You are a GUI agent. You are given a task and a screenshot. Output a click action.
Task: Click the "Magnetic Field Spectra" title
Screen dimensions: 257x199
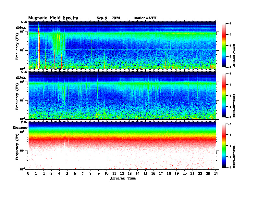pos(53,18)
